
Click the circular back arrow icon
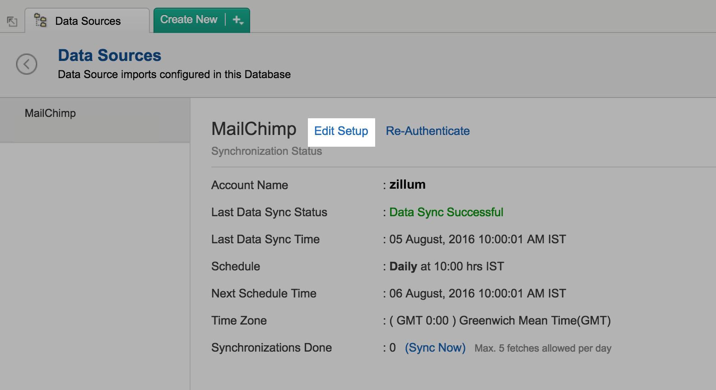[x=27, y=64]
